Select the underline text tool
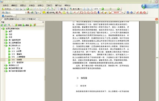The image size is (159, 101). click(x=71, y=12)
